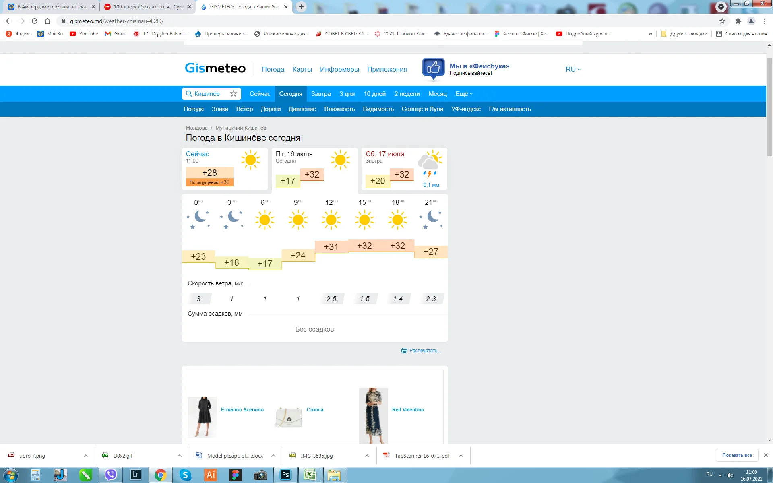This screenshot has width=773, height=483.
Task: Launch Excel from the taskbar
Action: 310,475
